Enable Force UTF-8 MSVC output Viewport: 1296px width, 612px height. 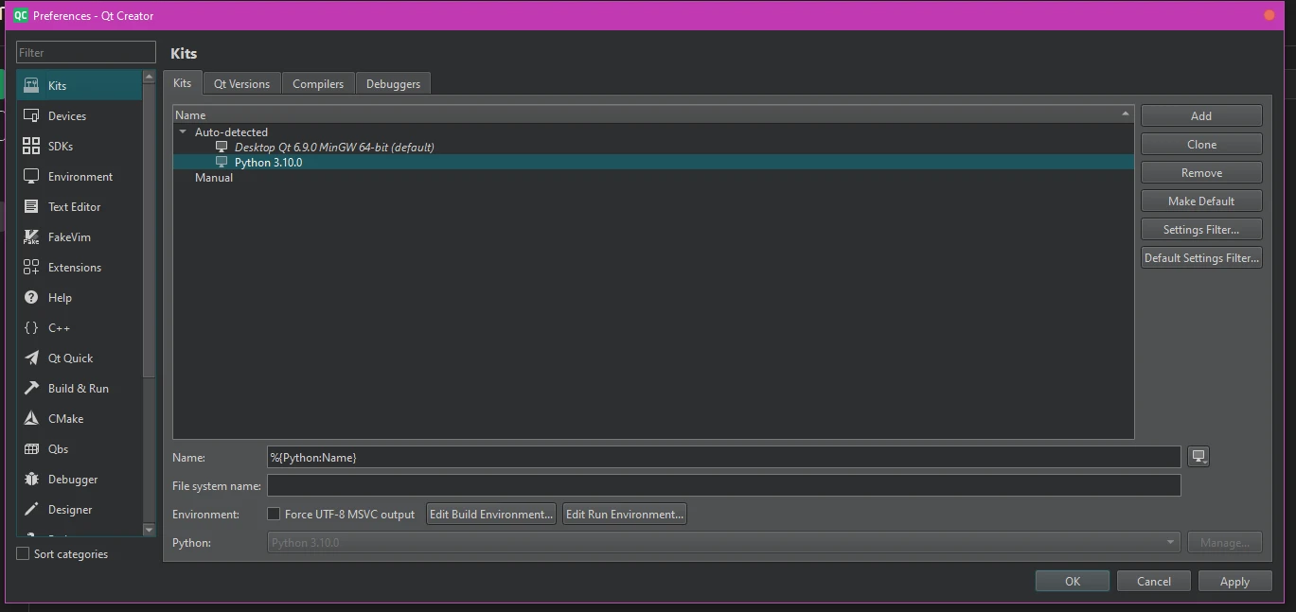[x=274, y=514]
